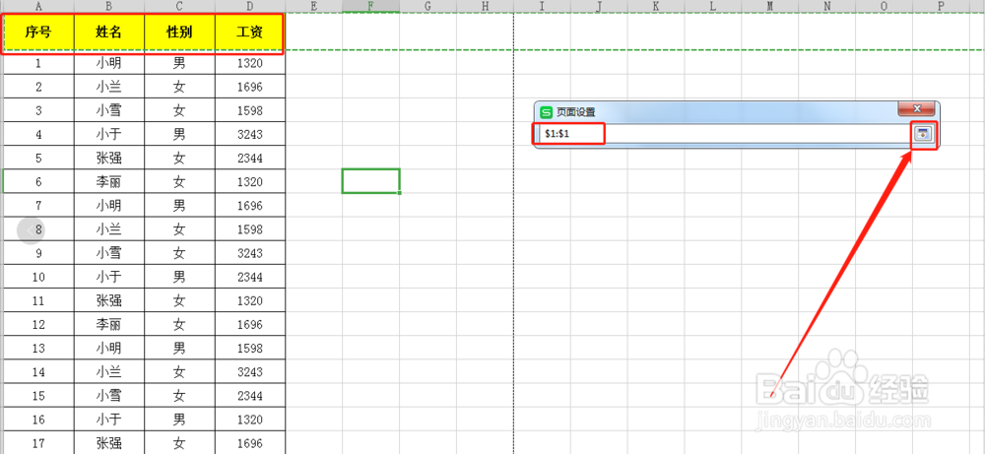The height and width of the screenshot is (454, 985).
Task: Click 2344 in the row with 序号 15
Action: pos(250,396)
